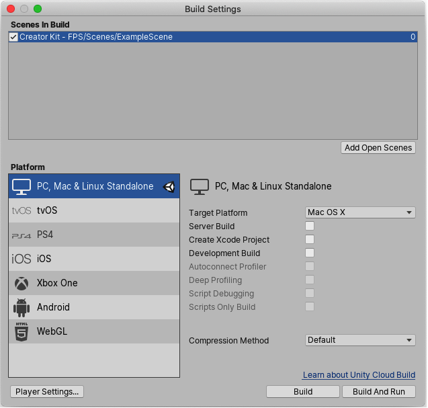Enable the Development Build checkbox
This screenshot has width=428, height=408.
point(310,253)
